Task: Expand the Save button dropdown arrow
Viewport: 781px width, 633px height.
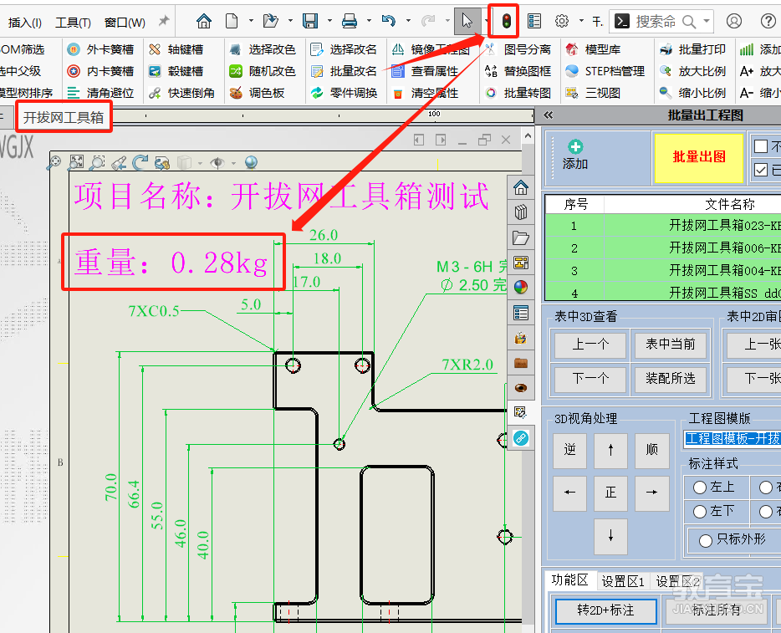Action: 329,21
